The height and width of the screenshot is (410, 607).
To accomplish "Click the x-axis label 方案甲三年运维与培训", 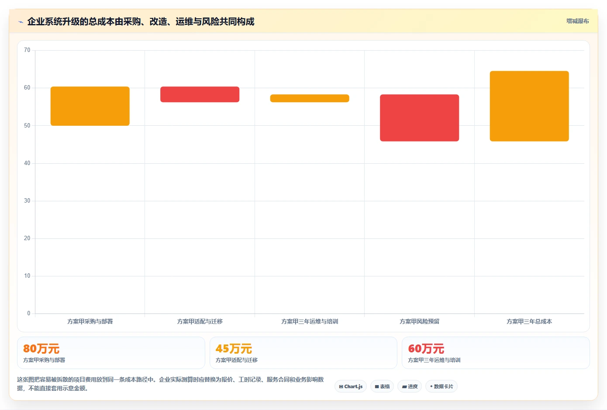I will [x=310, y=321].
